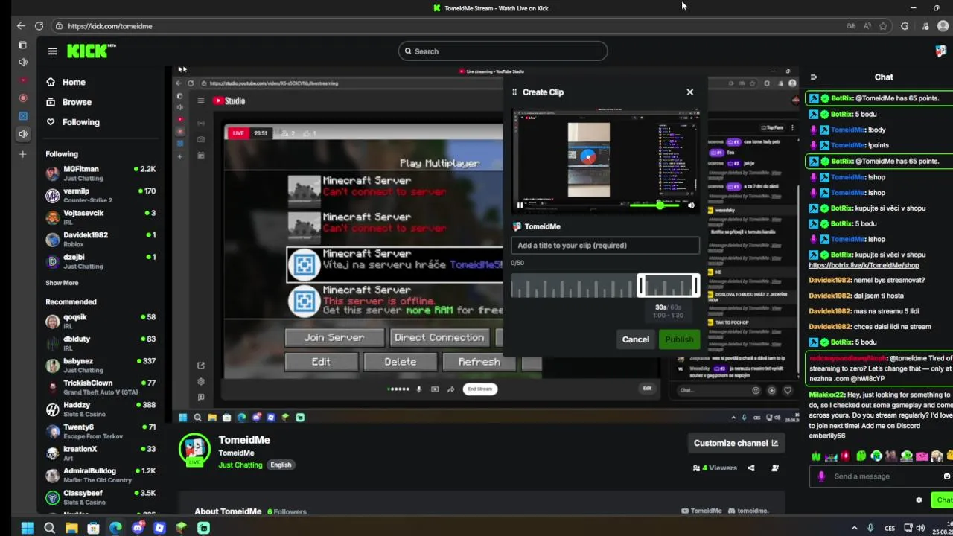
Task: Select the red emote in chat emote row
Action: click(x=845, y=456)
